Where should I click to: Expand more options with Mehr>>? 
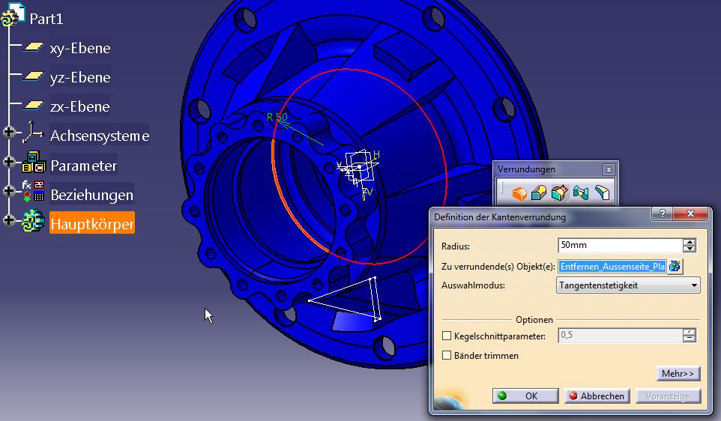[x=678, y=373]
